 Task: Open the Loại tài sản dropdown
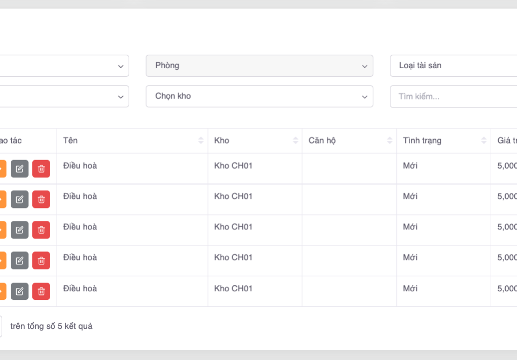click(x=452, y=66)
